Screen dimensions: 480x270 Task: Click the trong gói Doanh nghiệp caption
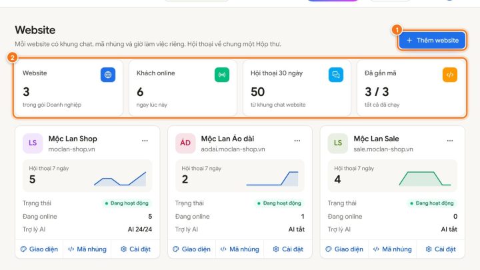click(x=52, y=105)
